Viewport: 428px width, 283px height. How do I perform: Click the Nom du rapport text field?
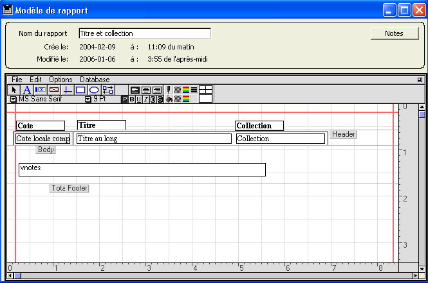coord(145,33)
